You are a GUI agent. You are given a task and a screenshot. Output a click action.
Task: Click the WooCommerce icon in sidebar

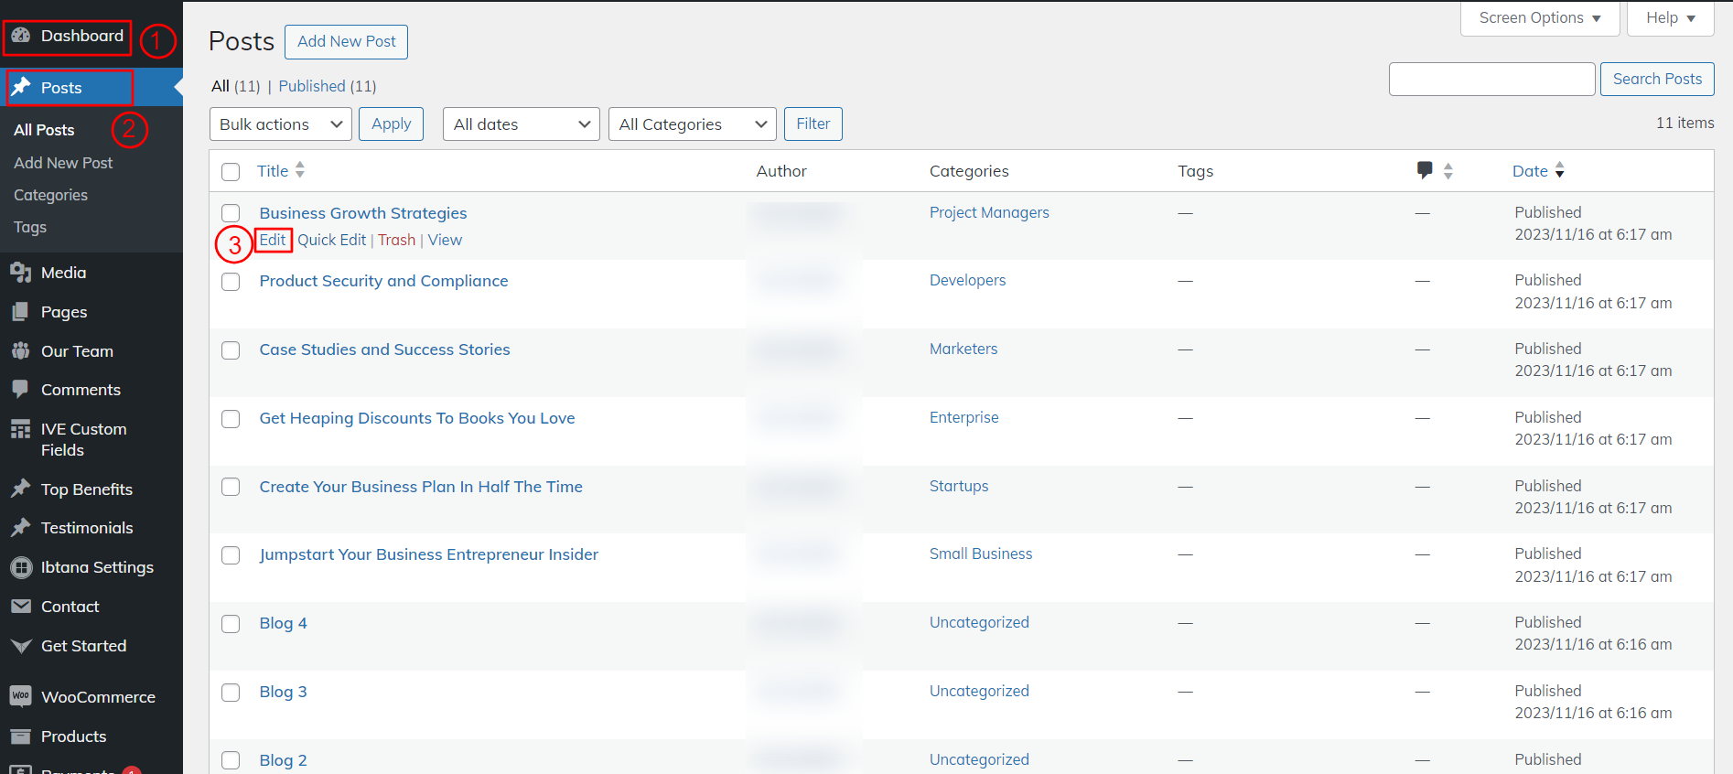point(21,697)
